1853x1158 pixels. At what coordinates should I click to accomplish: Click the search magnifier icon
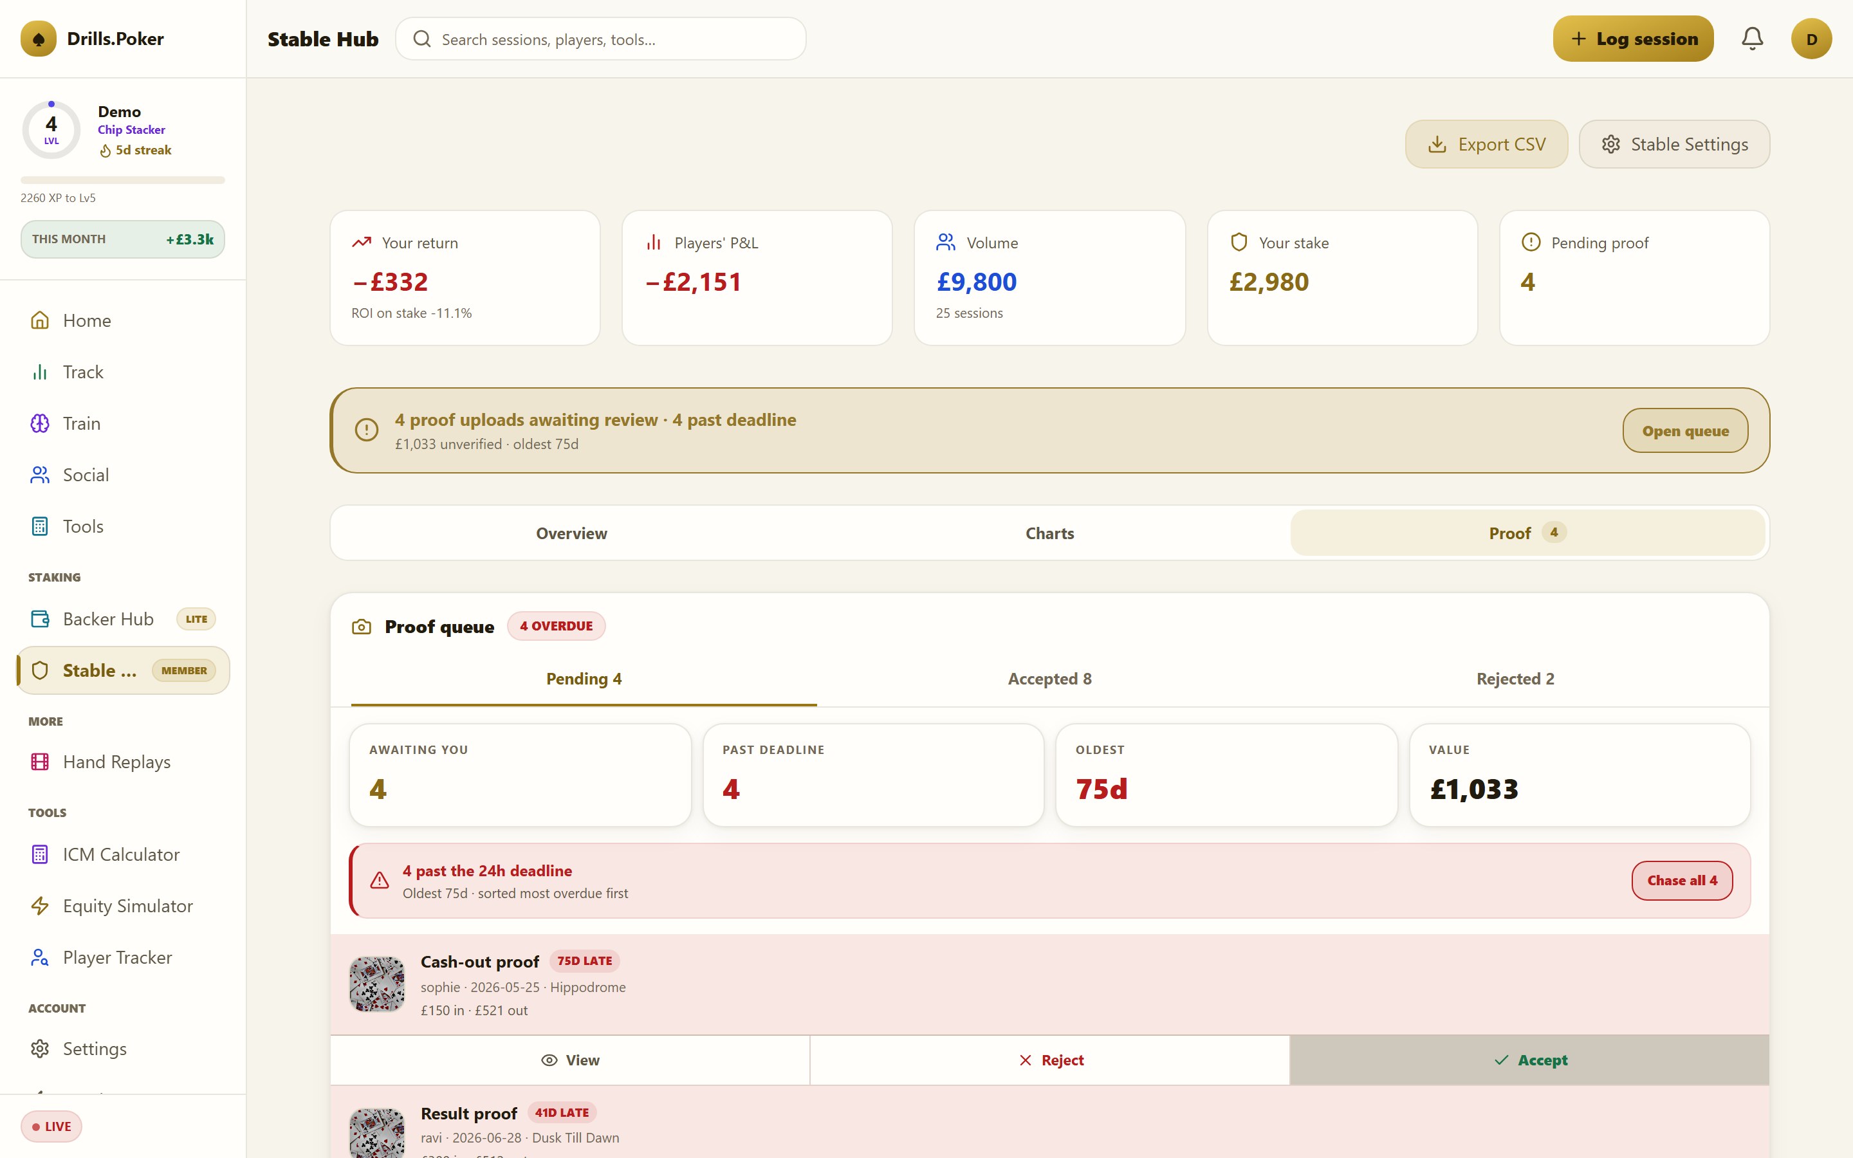[422, 39]
